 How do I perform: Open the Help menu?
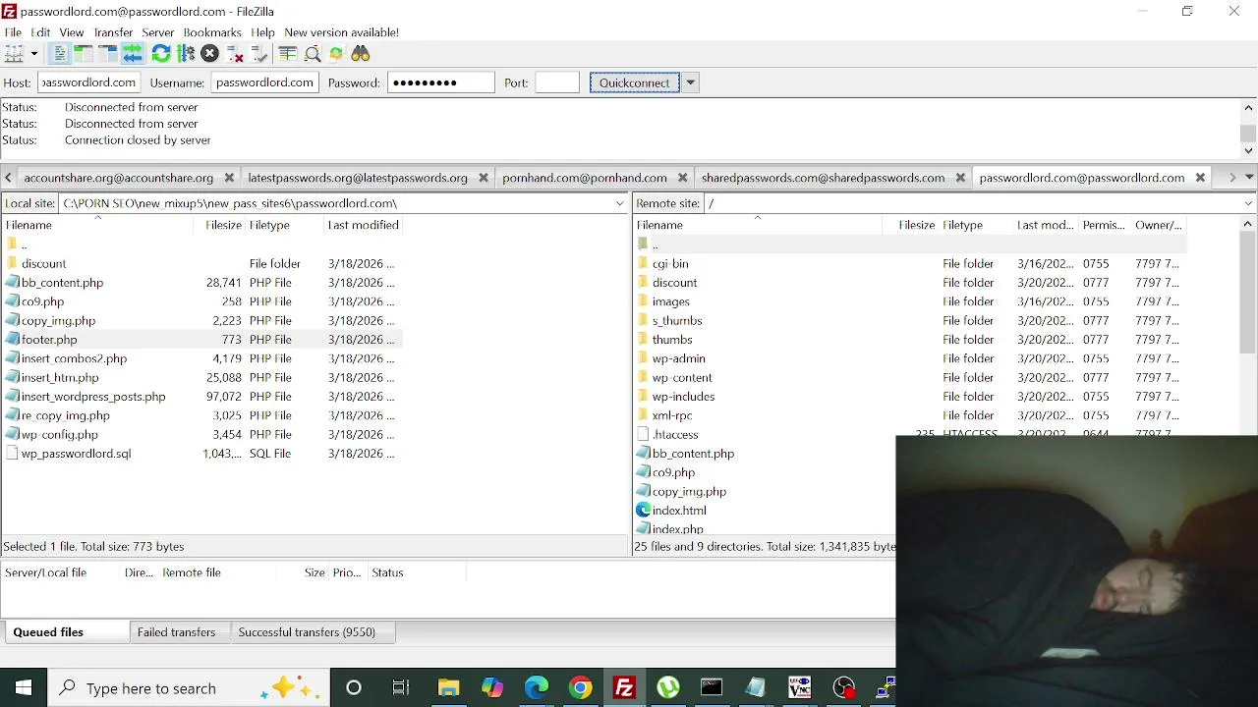click(x=262, y=32)
